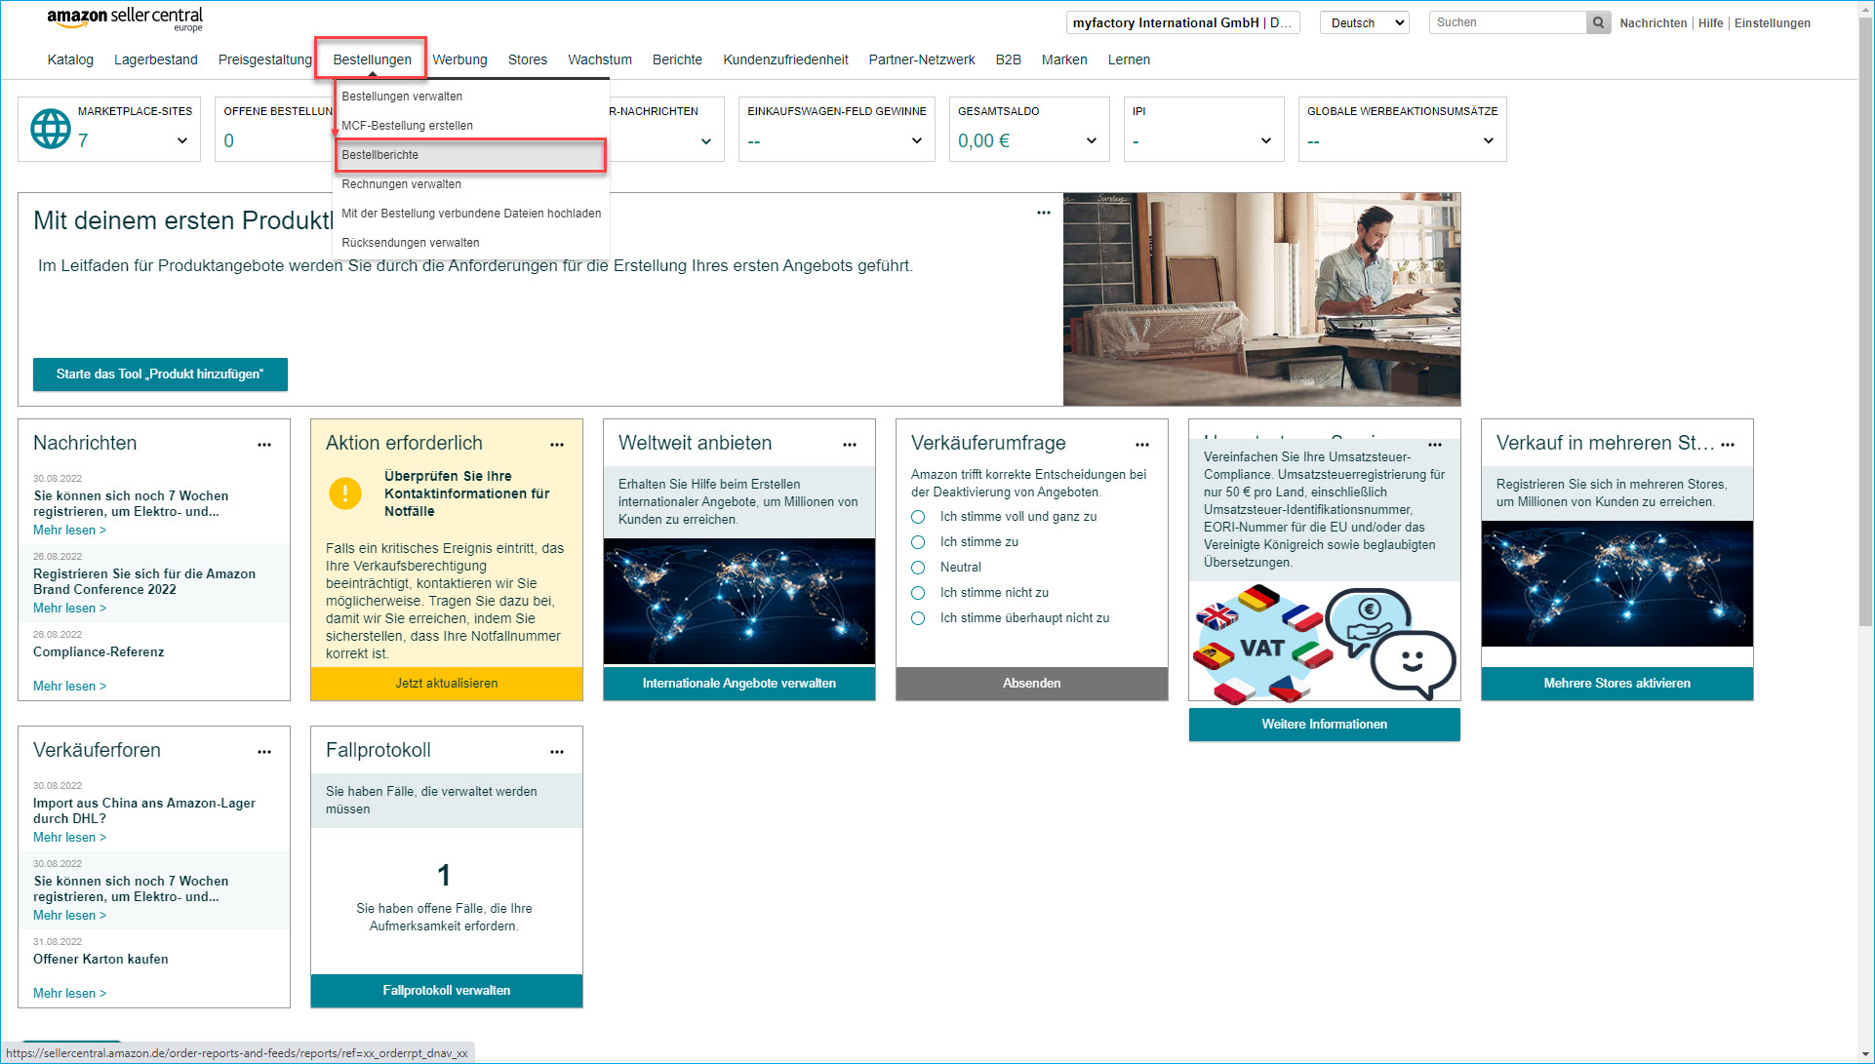The width and height of the screenshot is (1875, 1064).
Task: Open the three-dot menu on the VAT services card
Action: coord(1435,445)
